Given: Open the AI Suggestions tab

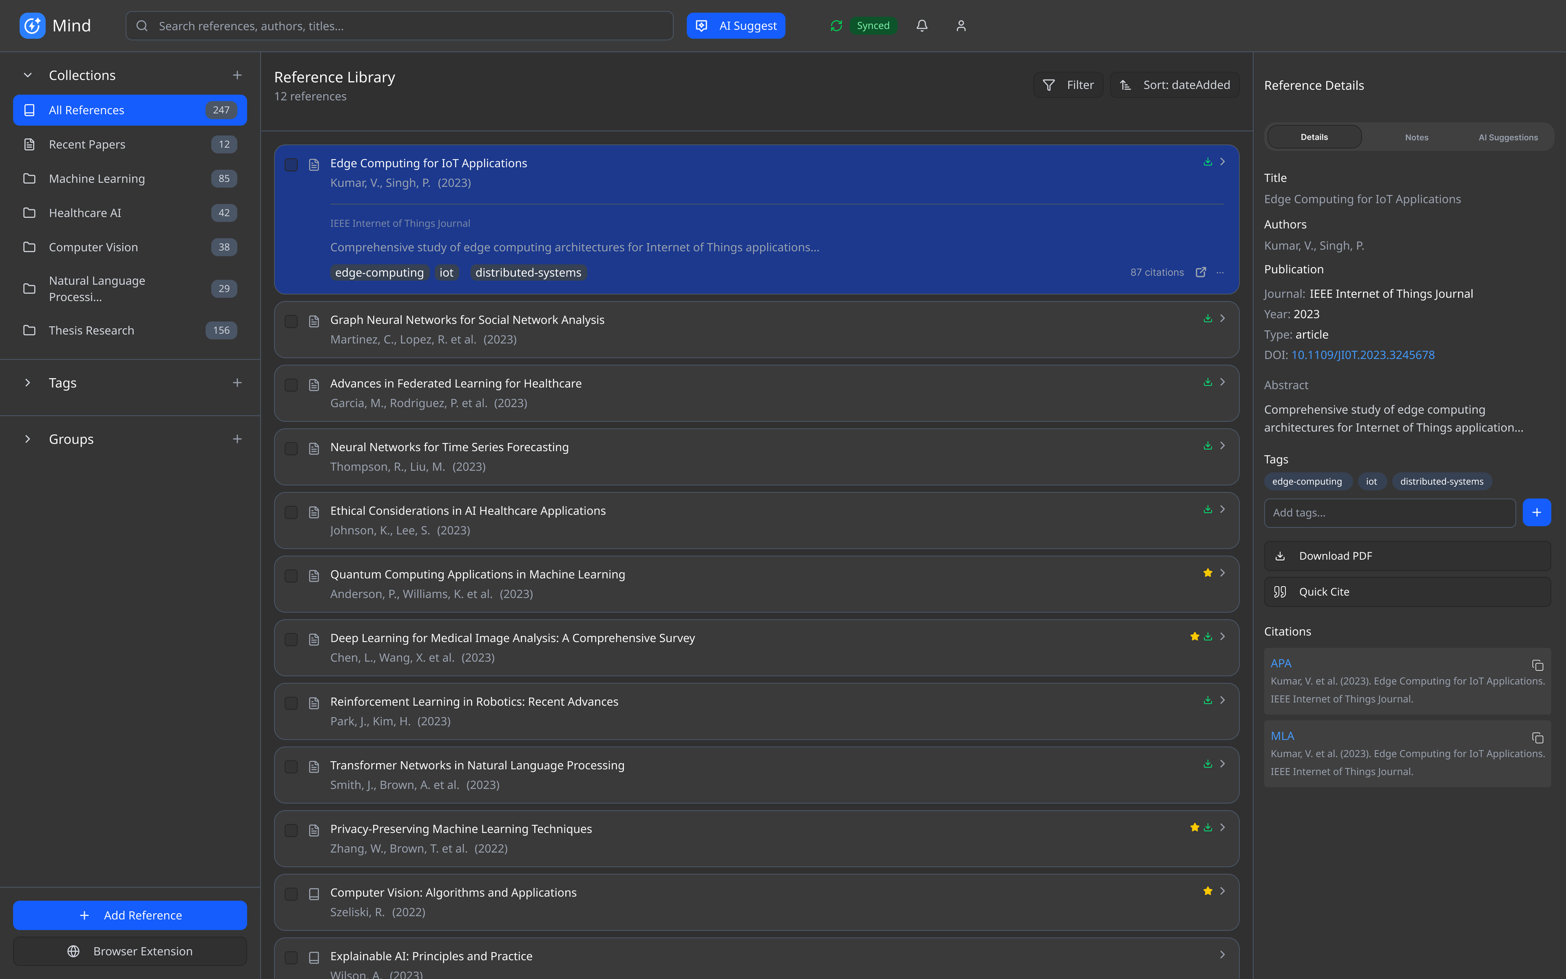Looking at the screenshot, I should [x=1508, y=137].
